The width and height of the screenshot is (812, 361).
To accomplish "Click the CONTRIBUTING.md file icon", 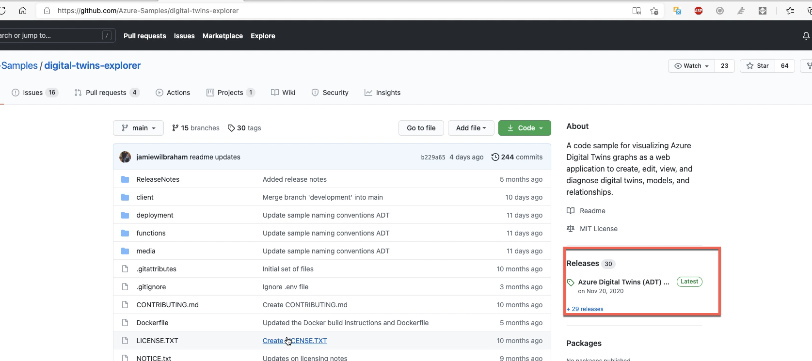I will point(125,305).
